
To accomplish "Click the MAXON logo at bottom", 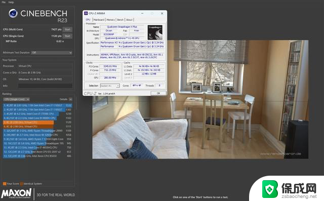I will pos(16,193).
